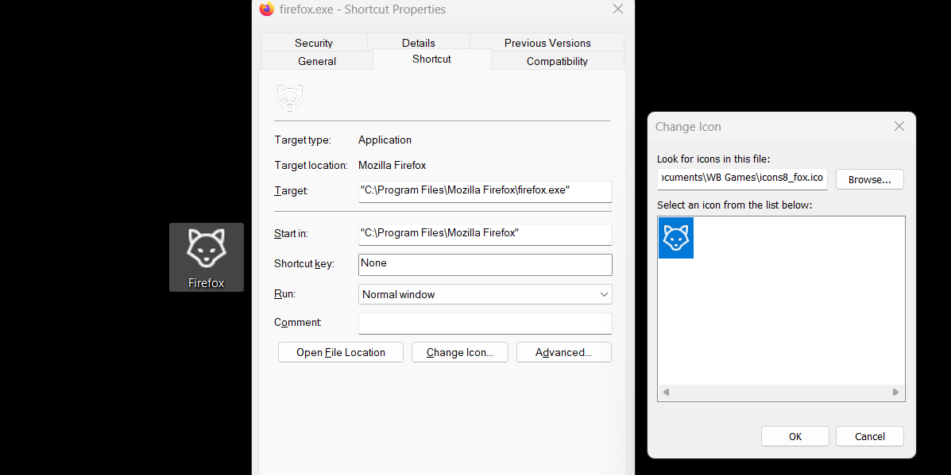The image size is (951, 475).
Task: Click the right scroll arrow in Change Icon dialog
Action: point(897,392)
